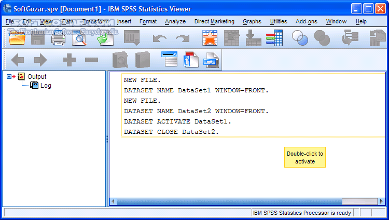Screen dimensions: 389x220
Task: Click the 'DATASET ACTIVATE DataSet1.' log line
Action: click(177, 121)
